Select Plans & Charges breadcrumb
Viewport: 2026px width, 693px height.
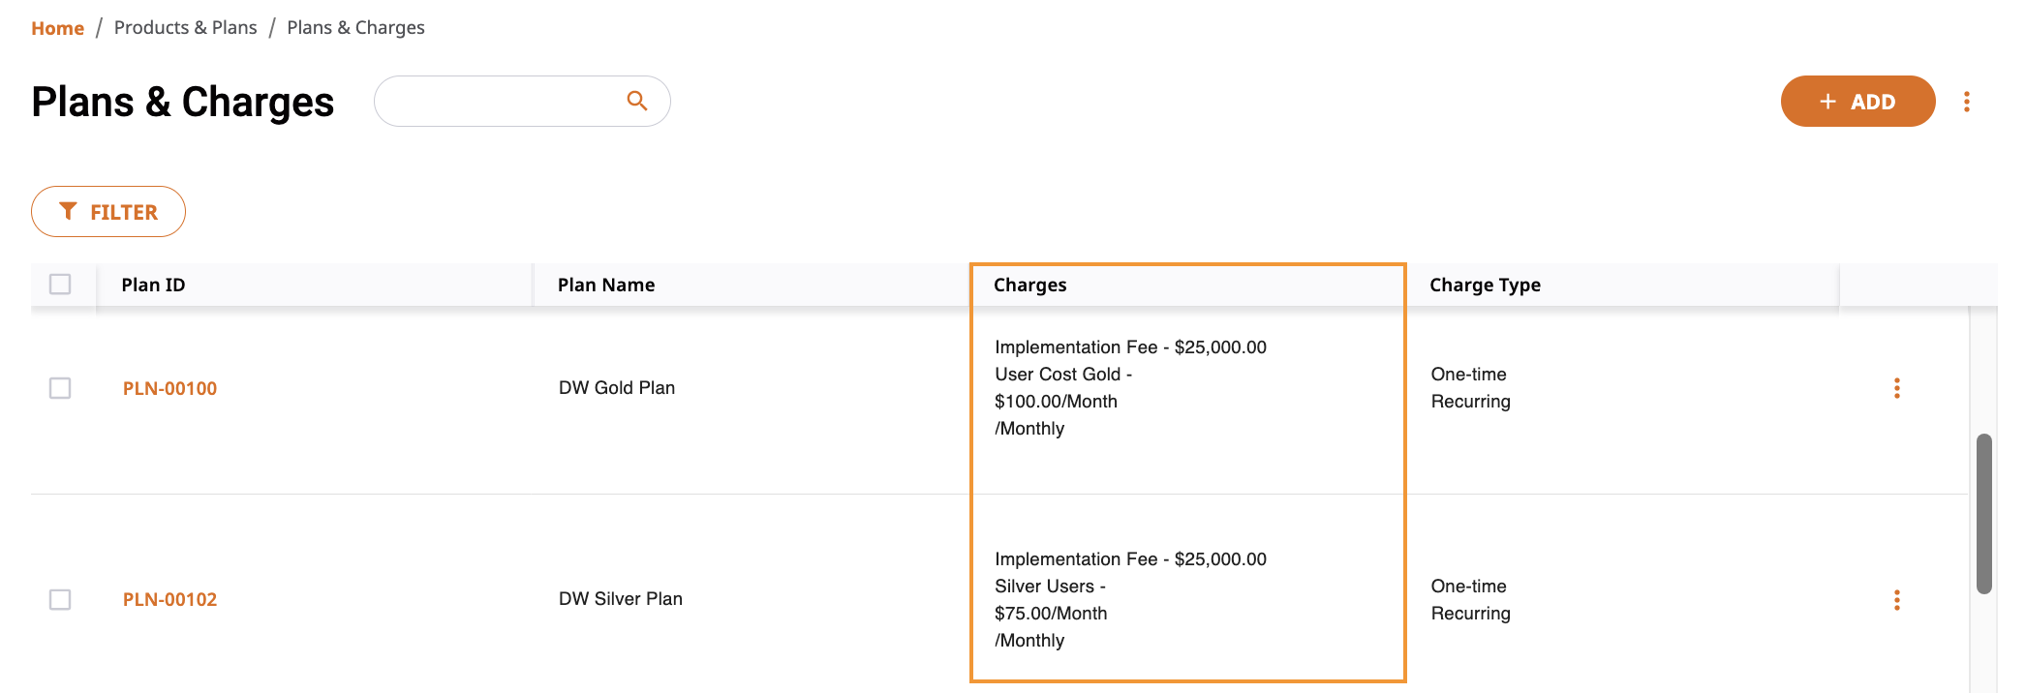(355, 28)
